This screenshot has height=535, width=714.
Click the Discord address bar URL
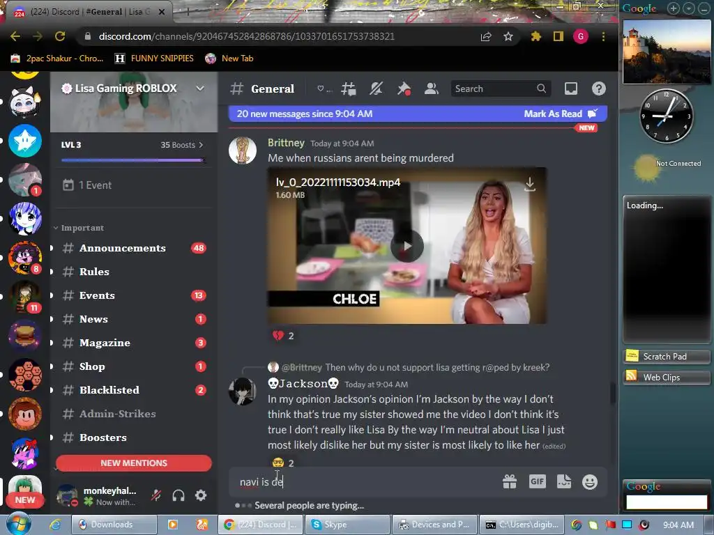point(246,36)
